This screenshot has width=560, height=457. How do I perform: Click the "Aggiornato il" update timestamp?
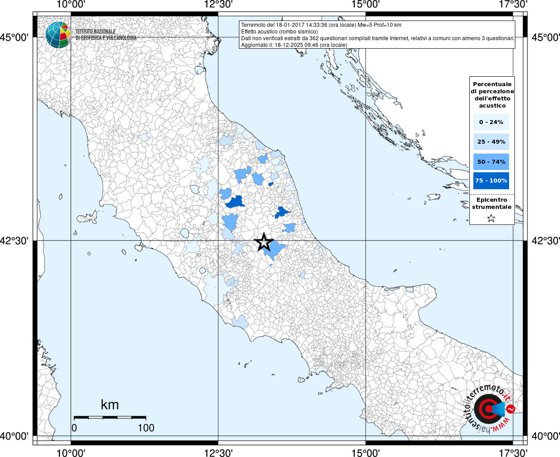point(294,45)
